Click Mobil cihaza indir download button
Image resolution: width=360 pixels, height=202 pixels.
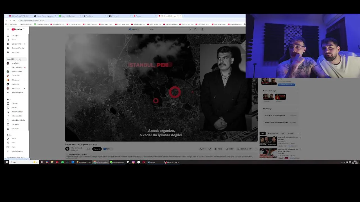pos(244,149)
